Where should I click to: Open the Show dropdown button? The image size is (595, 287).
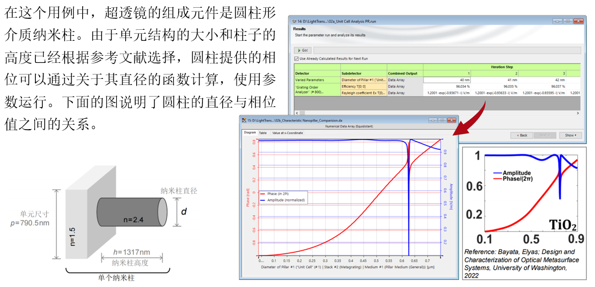pos(570,135)
